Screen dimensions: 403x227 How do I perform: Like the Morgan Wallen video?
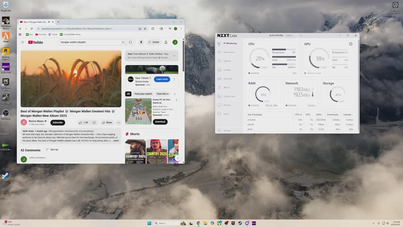click(x=83, y=122)
